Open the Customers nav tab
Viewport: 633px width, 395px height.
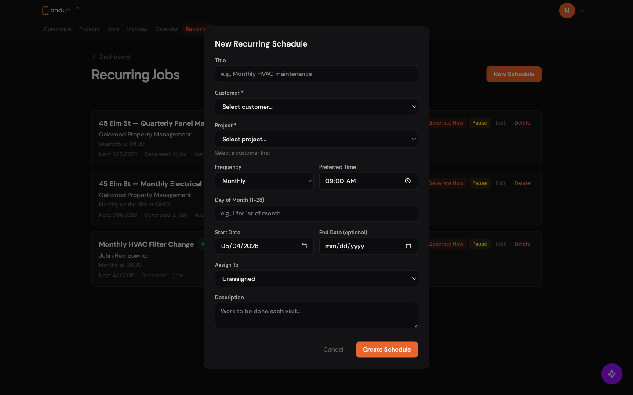tap(58, 29)
